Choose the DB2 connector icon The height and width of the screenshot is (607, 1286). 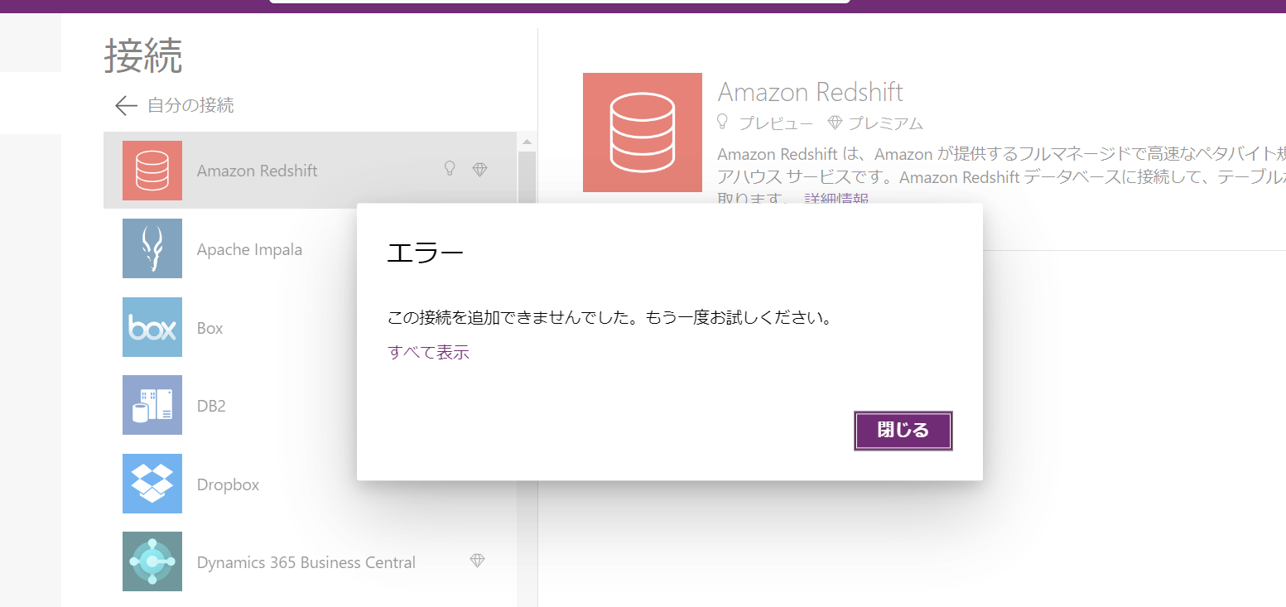click(x=152, y=405)
